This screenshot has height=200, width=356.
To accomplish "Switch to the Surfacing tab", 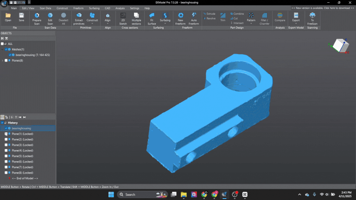I will 95,8.
